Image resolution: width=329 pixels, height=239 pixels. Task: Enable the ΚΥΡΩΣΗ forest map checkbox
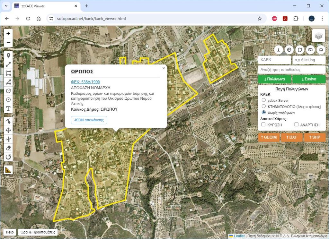[x=263, y=124]
